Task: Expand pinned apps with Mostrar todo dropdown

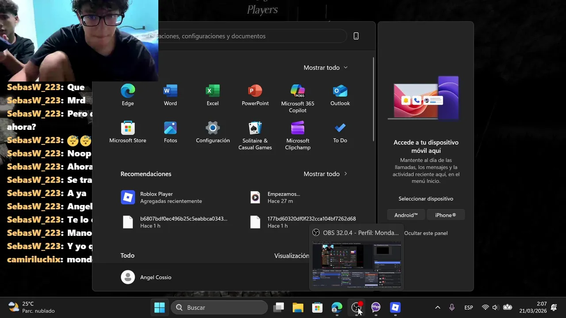Action: [x=325, y=68]
